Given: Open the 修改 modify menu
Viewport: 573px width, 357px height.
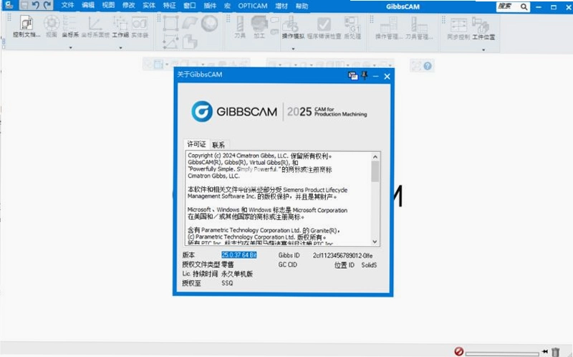Looking at the screenshot, I should tap(128, 6).
